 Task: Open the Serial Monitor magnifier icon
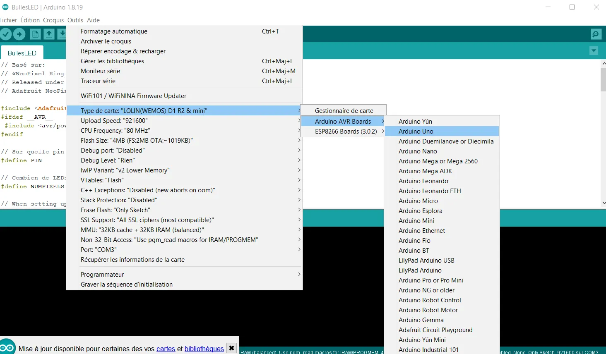click(596, 34)
